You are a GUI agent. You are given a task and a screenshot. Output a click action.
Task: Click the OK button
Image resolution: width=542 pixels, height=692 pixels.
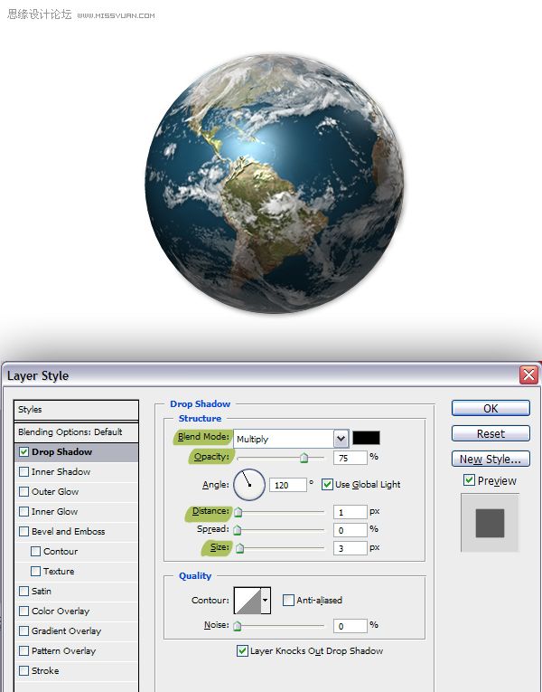(x=491, y=408)
